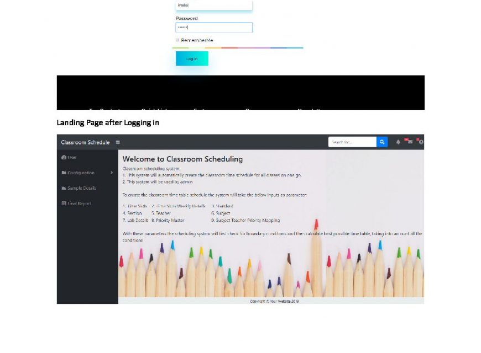Focus the Password input field

(213, 27)
